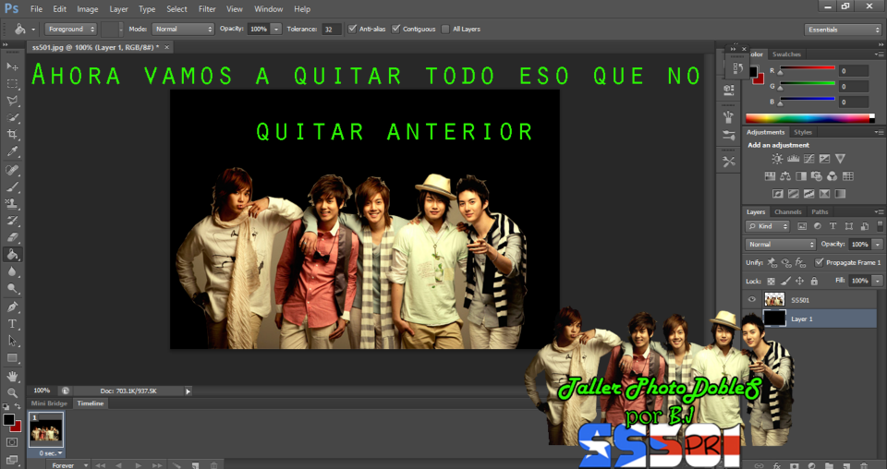This screenshot has height=469, width=887.
Task: Switch to the Mini Bridge tab
Action: click(x=49, y=403)
